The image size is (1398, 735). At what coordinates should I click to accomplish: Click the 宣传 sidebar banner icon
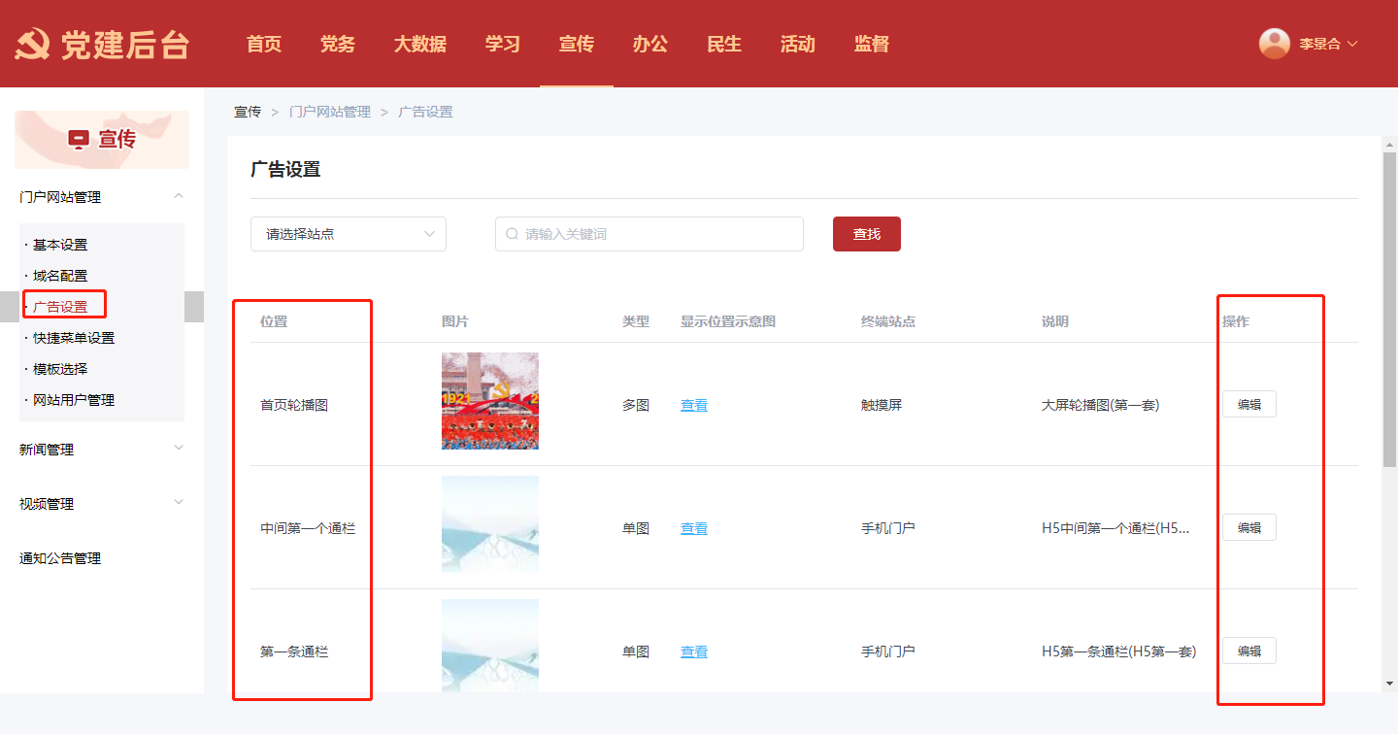[x=79, y=140]
